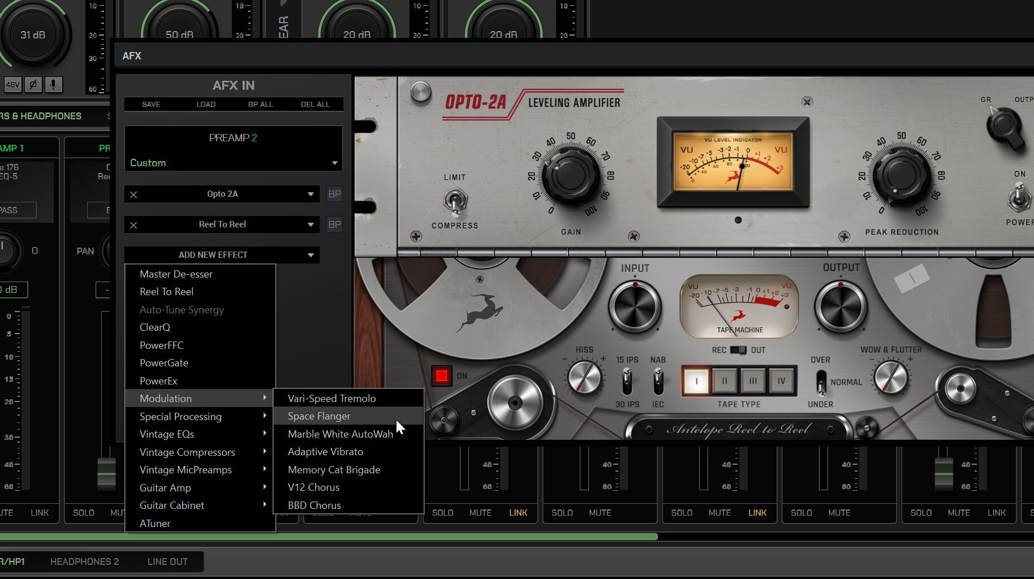Expand the Vintage MicPreamps submenu
The height and width of the screenshot is (579, 1034).
(200, 470)
